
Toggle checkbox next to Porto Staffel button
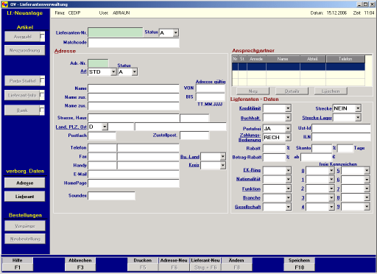pyautogui.click(x=42, y=80)
